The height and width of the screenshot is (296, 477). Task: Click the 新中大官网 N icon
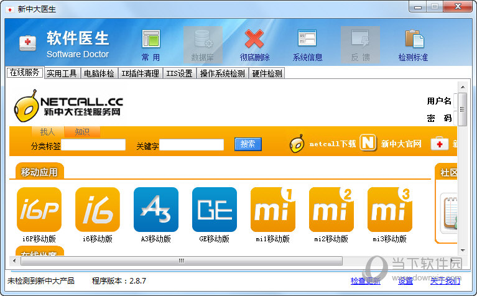click(x=368, y=142)
